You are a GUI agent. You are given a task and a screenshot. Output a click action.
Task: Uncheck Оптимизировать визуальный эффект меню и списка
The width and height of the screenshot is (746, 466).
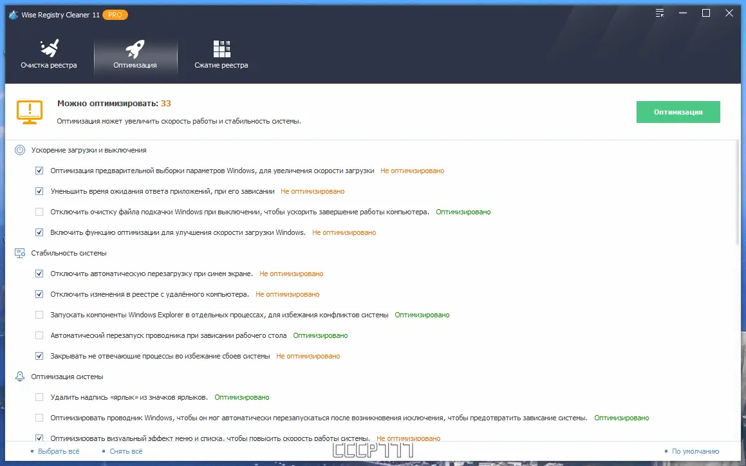pos(39,438)
